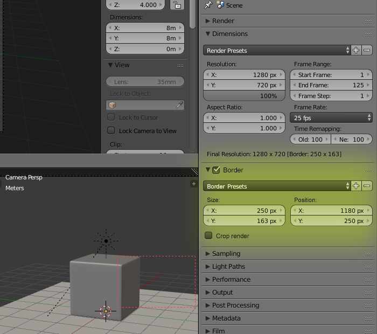Add a new render preset with plus

pos(356,50)
